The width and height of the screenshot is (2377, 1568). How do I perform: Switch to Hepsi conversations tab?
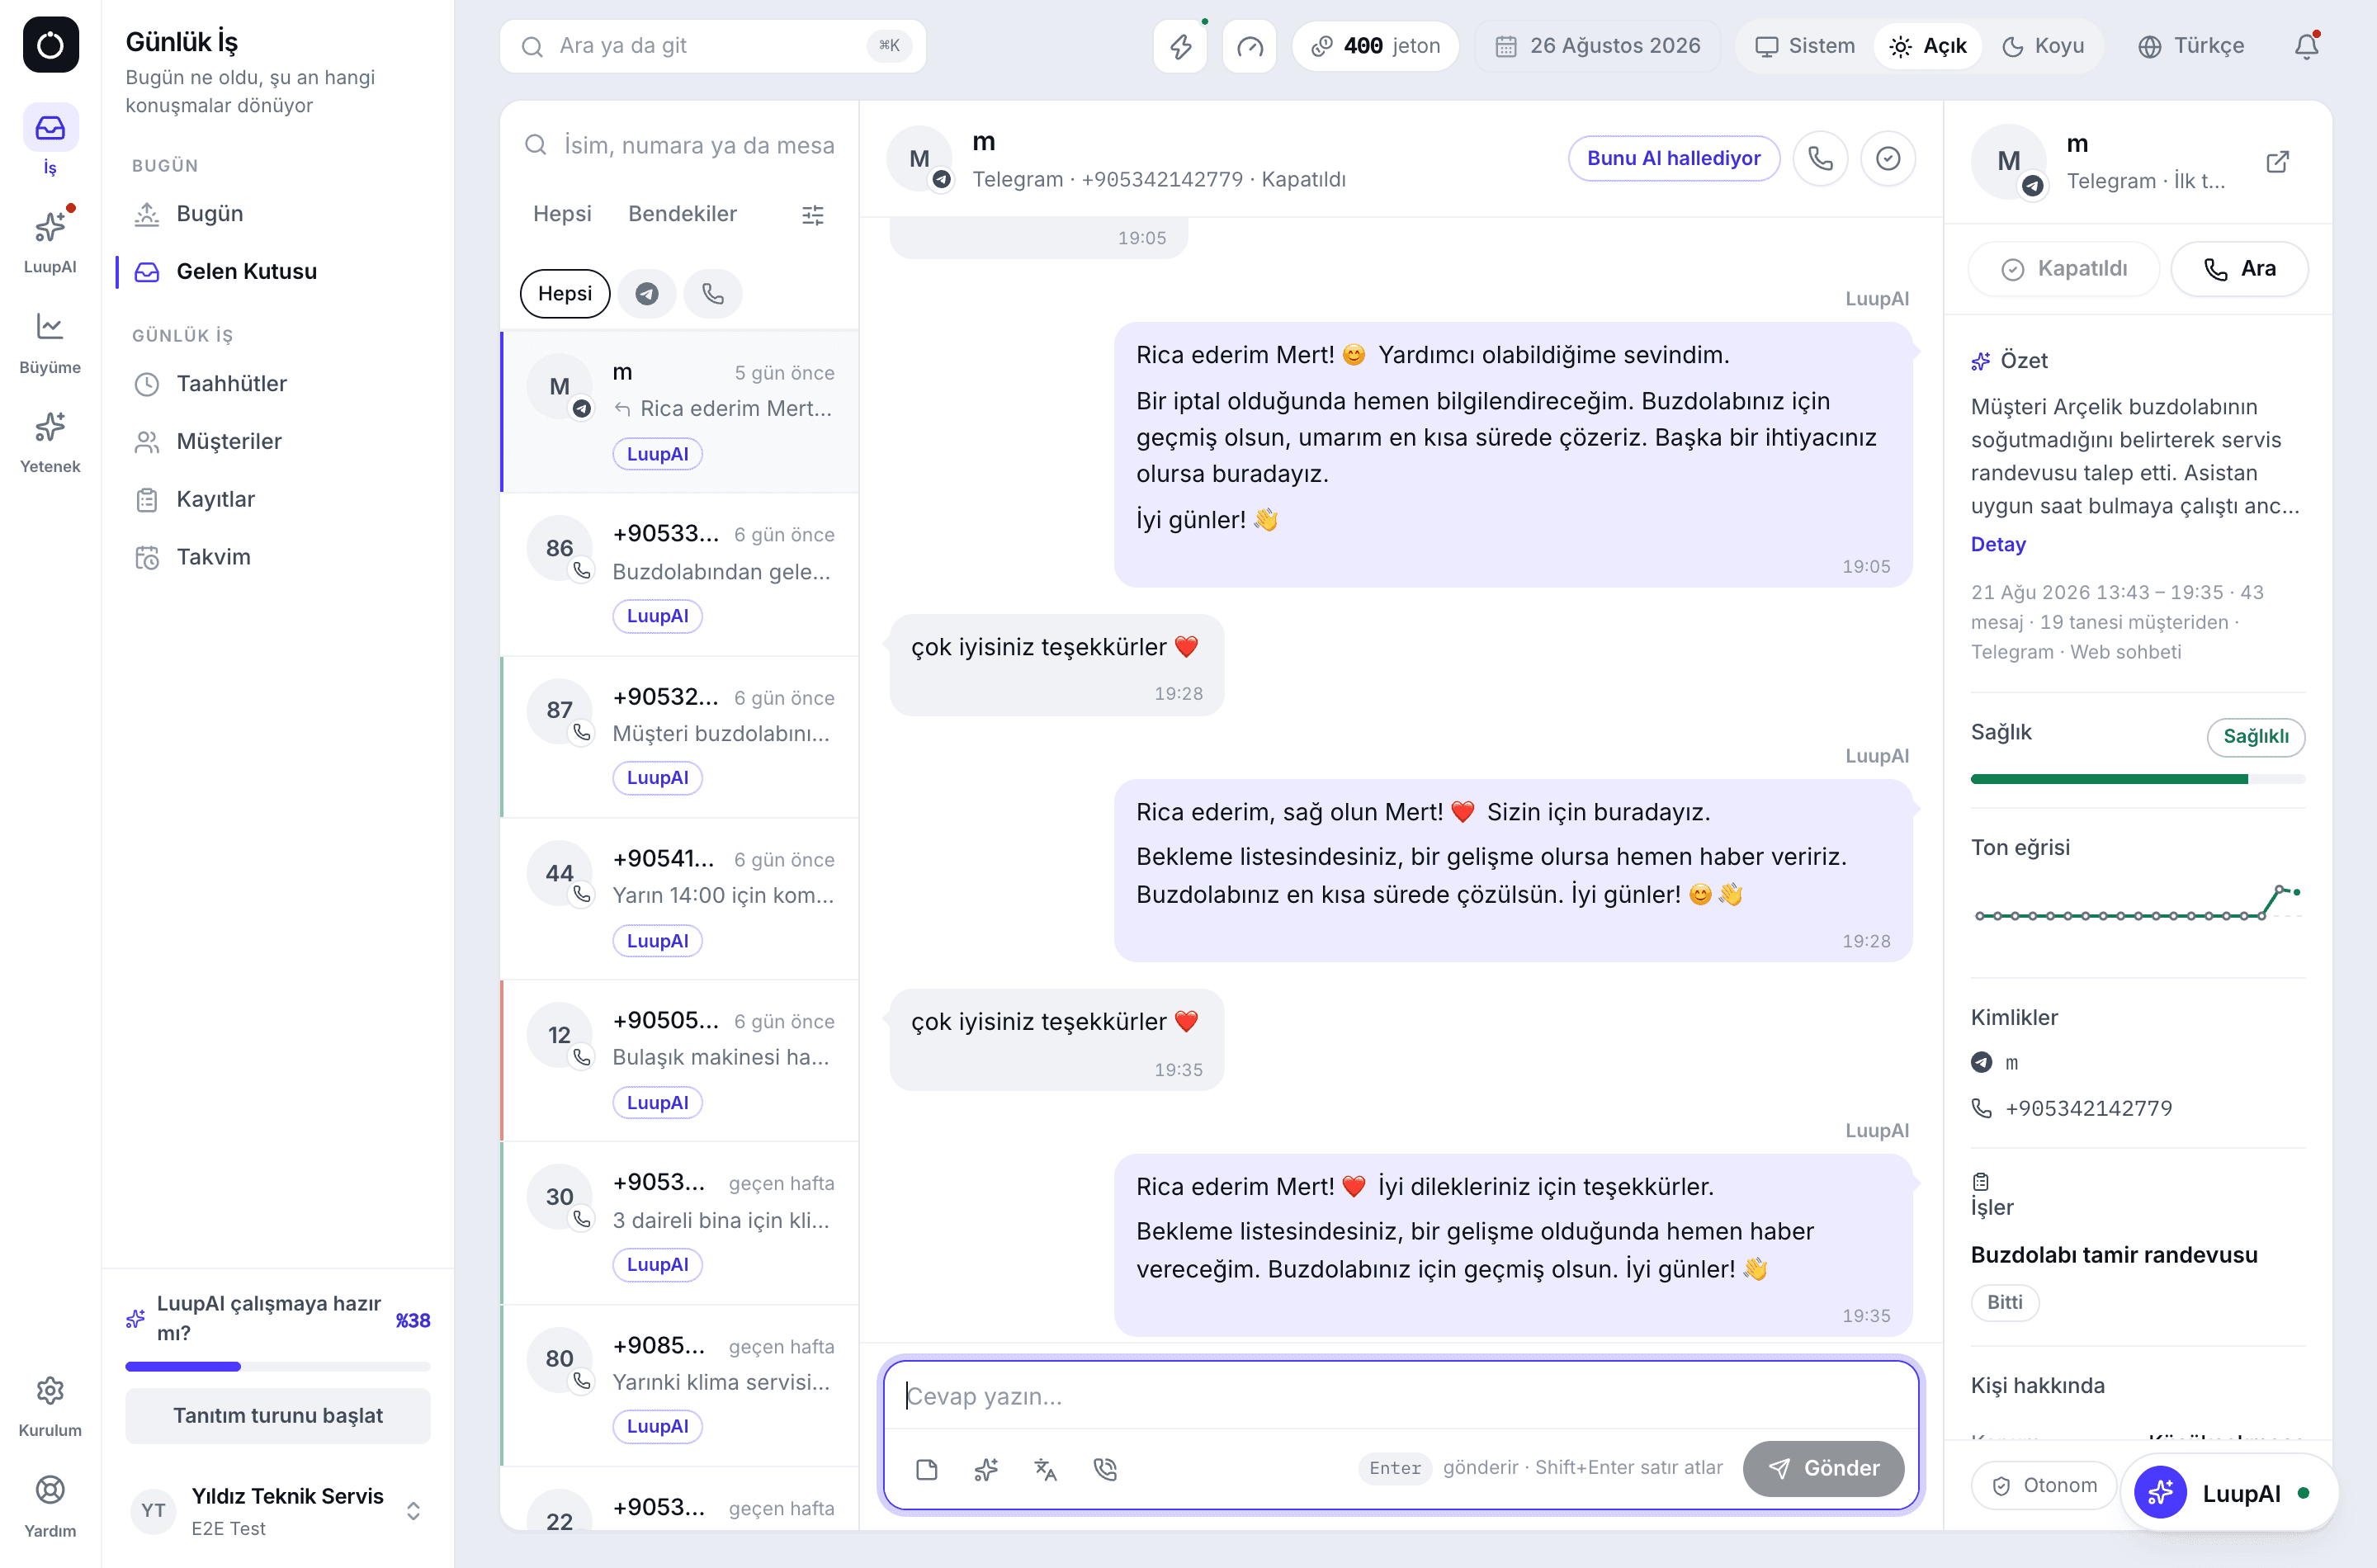pos(562,214)
